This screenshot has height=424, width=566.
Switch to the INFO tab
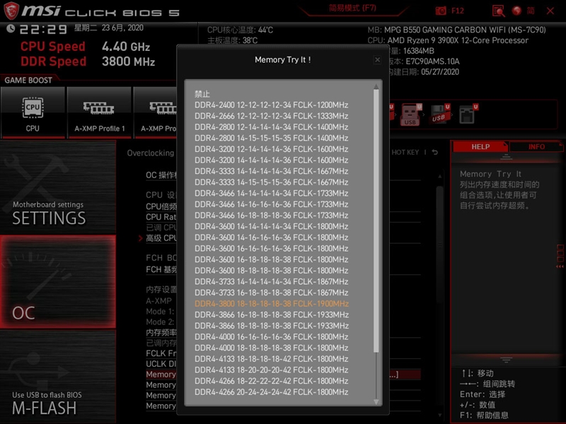(537, 146)
